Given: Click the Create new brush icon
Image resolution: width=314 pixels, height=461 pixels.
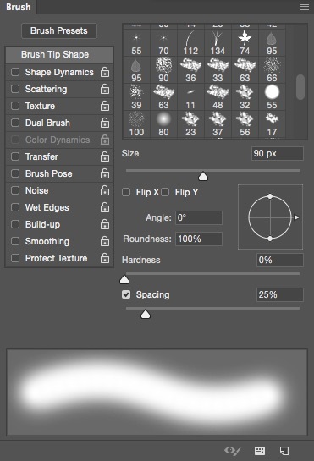Looking at the screenshot, I should click(x=284, y=450).
